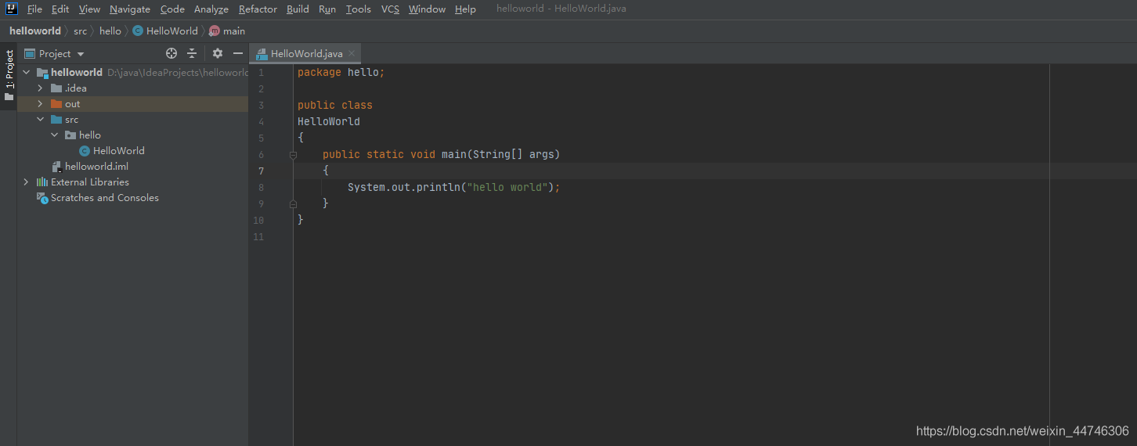The image size is (1137, 446).
Task: Click the collapse all icon in Project panel
Action: 192,53
